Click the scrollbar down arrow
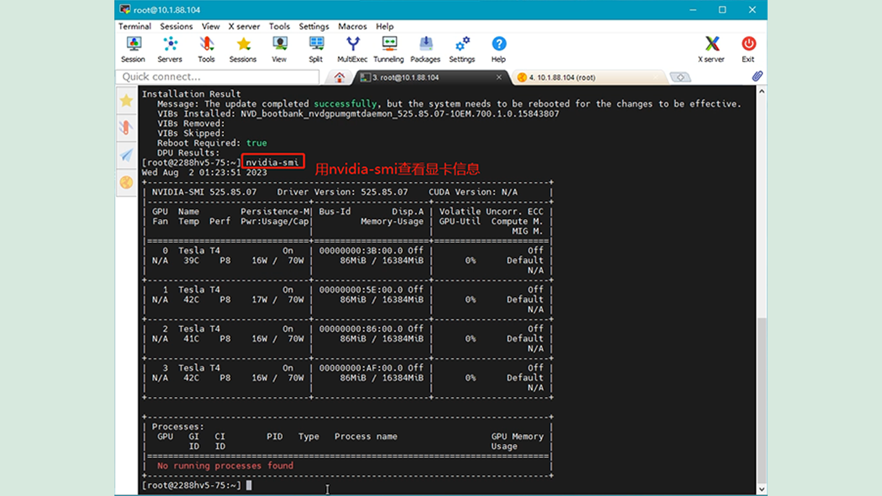Image resolution: width=882 pixels, height=496 pixels. [x=761, y=490]
